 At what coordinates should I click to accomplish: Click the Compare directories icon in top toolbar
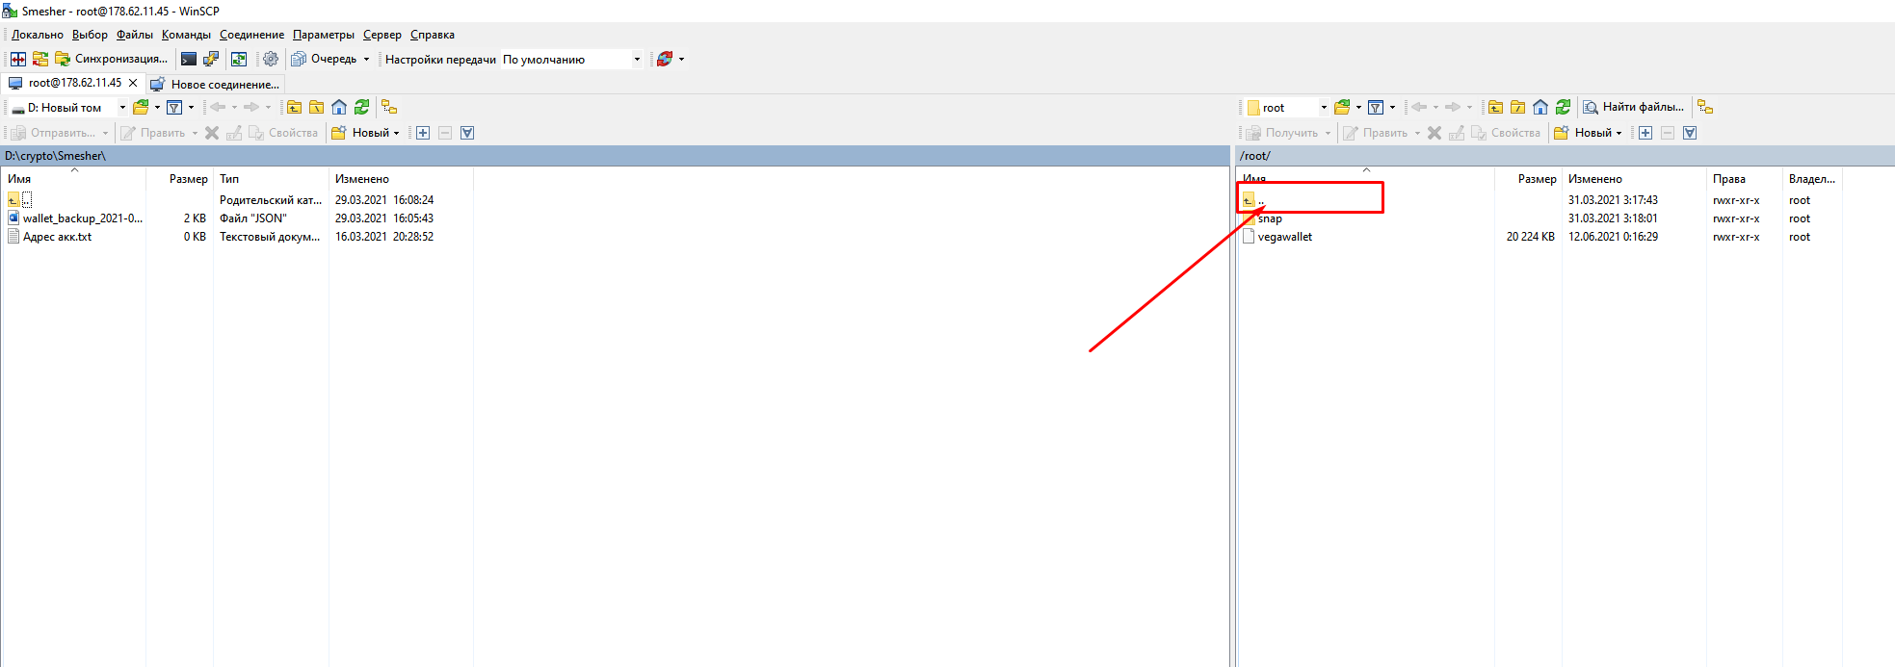pyautogui.click(x=40, y=59)
